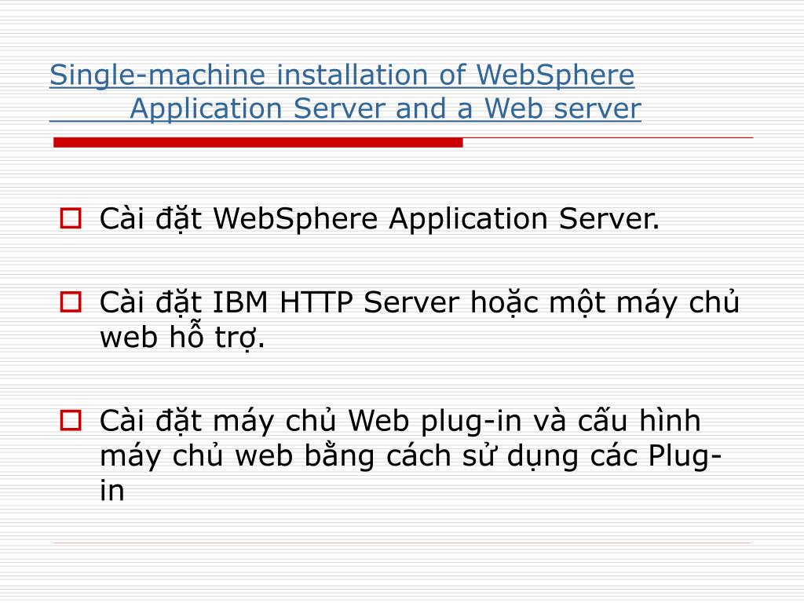This screenshot has width=804, height=603.
Task: Open the 'Single-machine installation of WebSphere' title link
Action: [x=342, y=75]
